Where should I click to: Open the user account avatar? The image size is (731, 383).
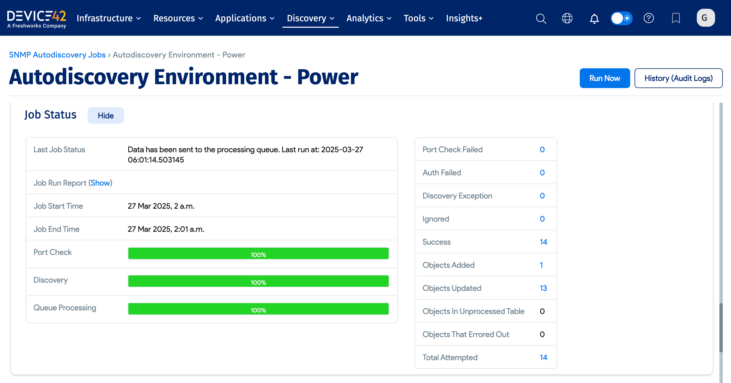click(706, 17)
